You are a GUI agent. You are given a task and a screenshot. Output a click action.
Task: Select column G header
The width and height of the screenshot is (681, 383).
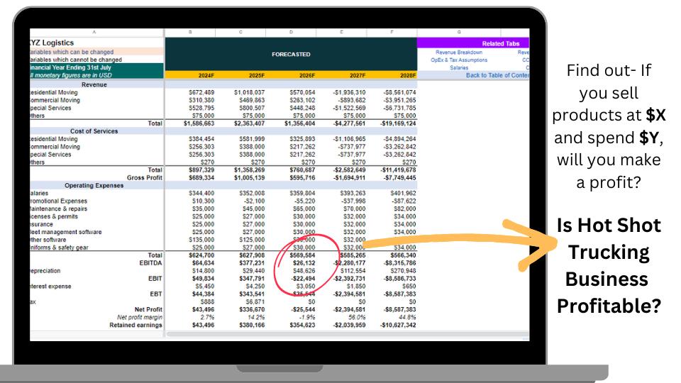[x=459, y=32]
